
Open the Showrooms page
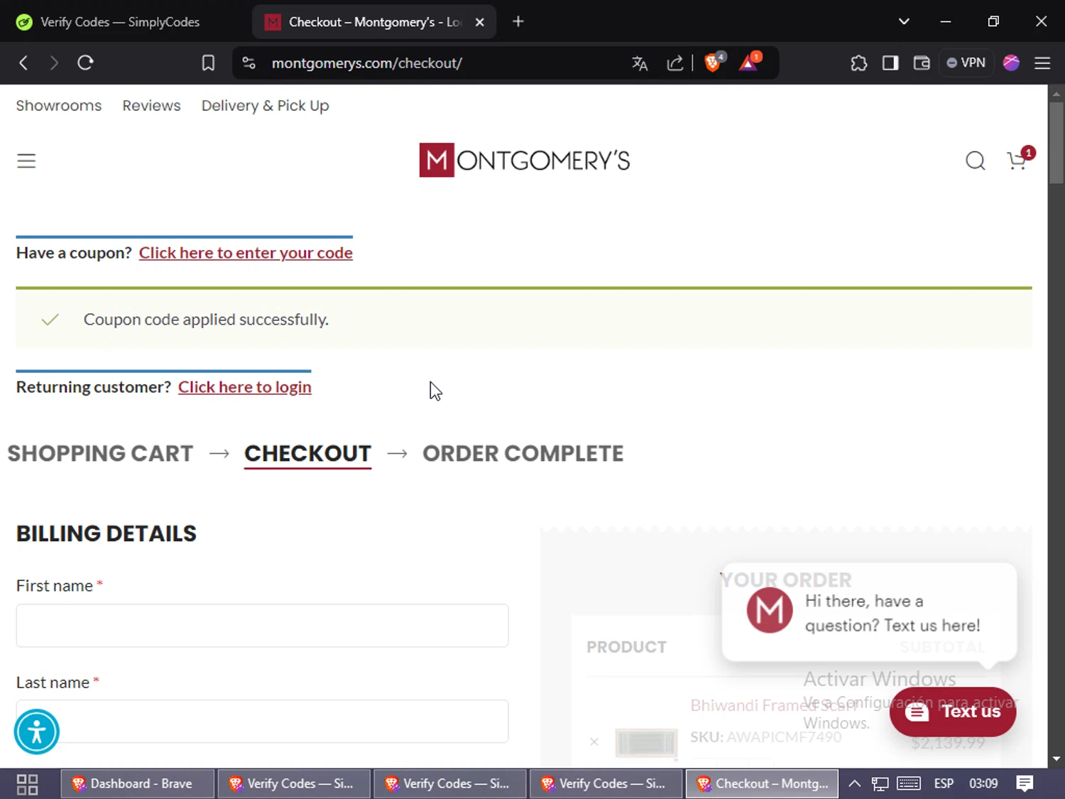[x=59, y=105]
